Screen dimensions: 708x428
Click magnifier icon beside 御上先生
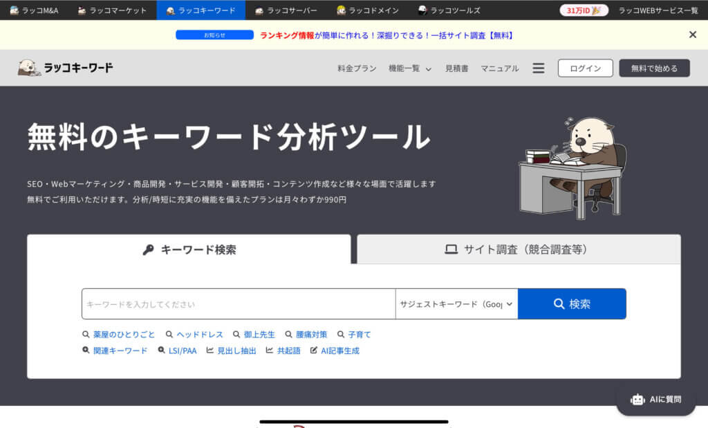(236, 335)
